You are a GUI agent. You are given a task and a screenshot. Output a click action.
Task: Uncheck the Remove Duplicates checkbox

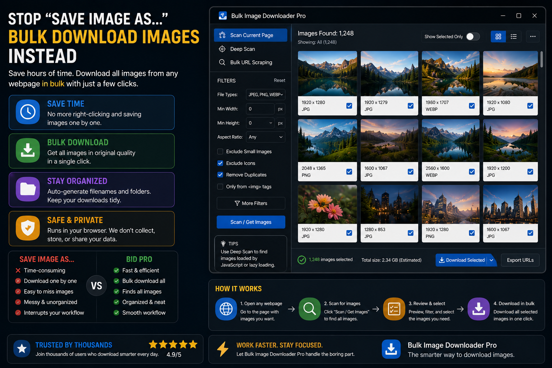pyautogui.click(x=220, y=175)
